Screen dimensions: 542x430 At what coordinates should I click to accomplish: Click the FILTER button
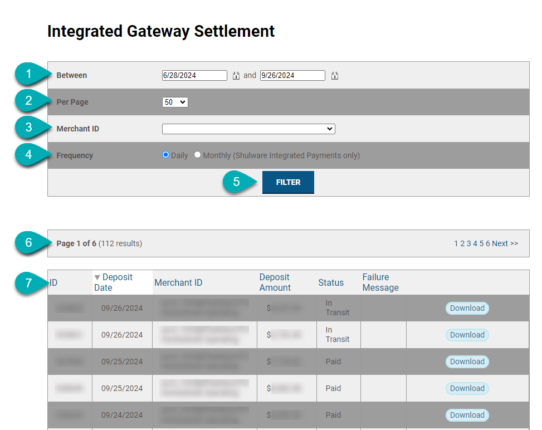coord(288,182)
